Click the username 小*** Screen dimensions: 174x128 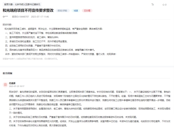coord(5,17)
